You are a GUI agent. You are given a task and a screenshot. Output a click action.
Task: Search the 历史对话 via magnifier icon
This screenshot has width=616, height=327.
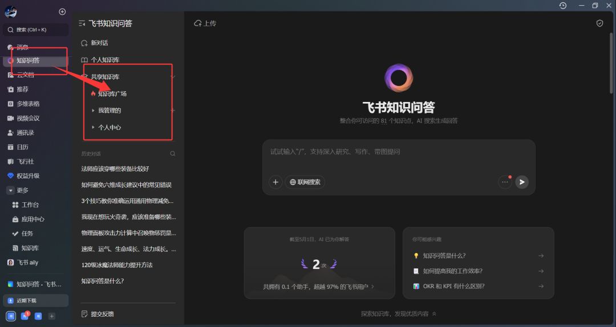click(172, 154)
